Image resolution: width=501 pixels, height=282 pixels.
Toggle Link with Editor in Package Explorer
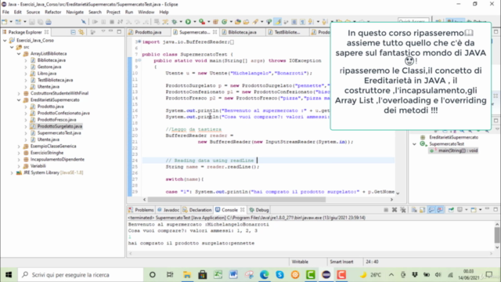(x=81, y=32)
